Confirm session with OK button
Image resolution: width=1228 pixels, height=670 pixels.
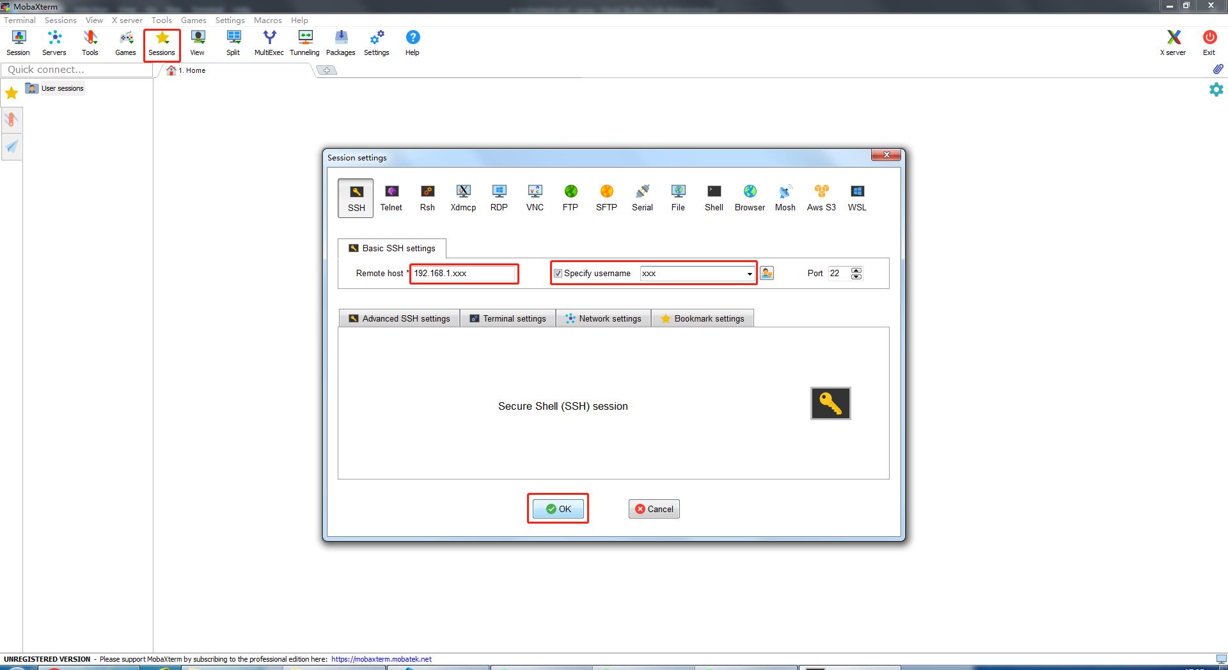558,509
